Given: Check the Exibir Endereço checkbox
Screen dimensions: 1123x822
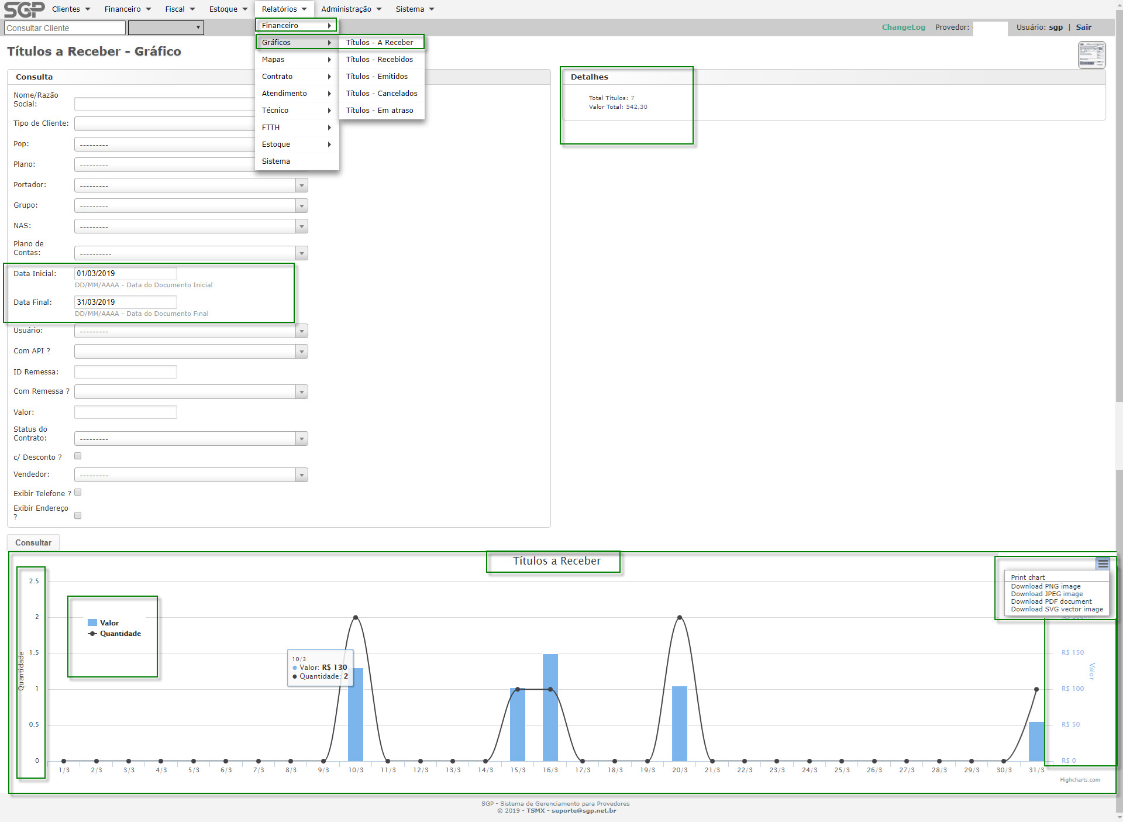Looking at the screenshot, I should click(78, 515).
